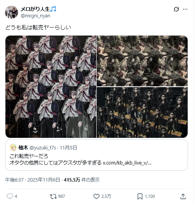The height and width of the screenshot is (204, 195).
Task: Open the bottom-right image of black-clad figures
Action: (x=142, y=112)
